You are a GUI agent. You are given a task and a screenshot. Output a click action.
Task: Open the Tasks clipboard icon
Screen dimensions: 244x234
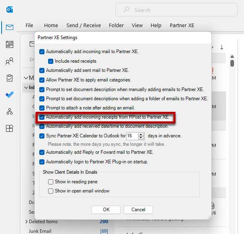coord(10,78)
